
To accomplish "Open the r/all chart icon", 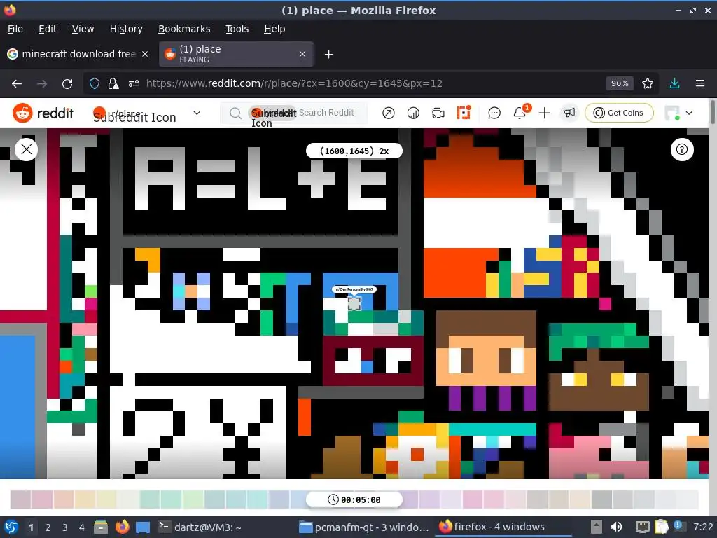I will (413, 113).
